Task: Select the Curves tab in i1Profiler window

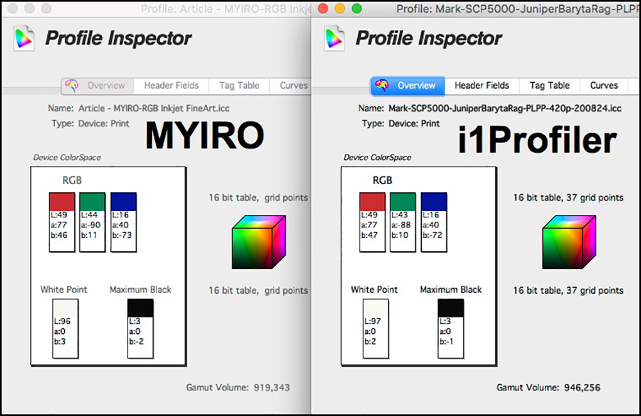Action: pos(604,85)
